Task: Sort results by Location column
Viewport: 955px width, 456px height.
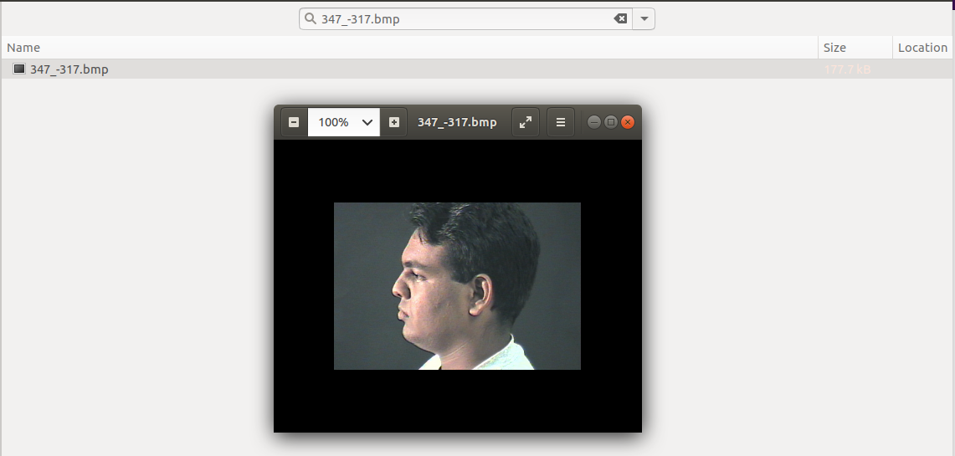Action: (922, 48)
